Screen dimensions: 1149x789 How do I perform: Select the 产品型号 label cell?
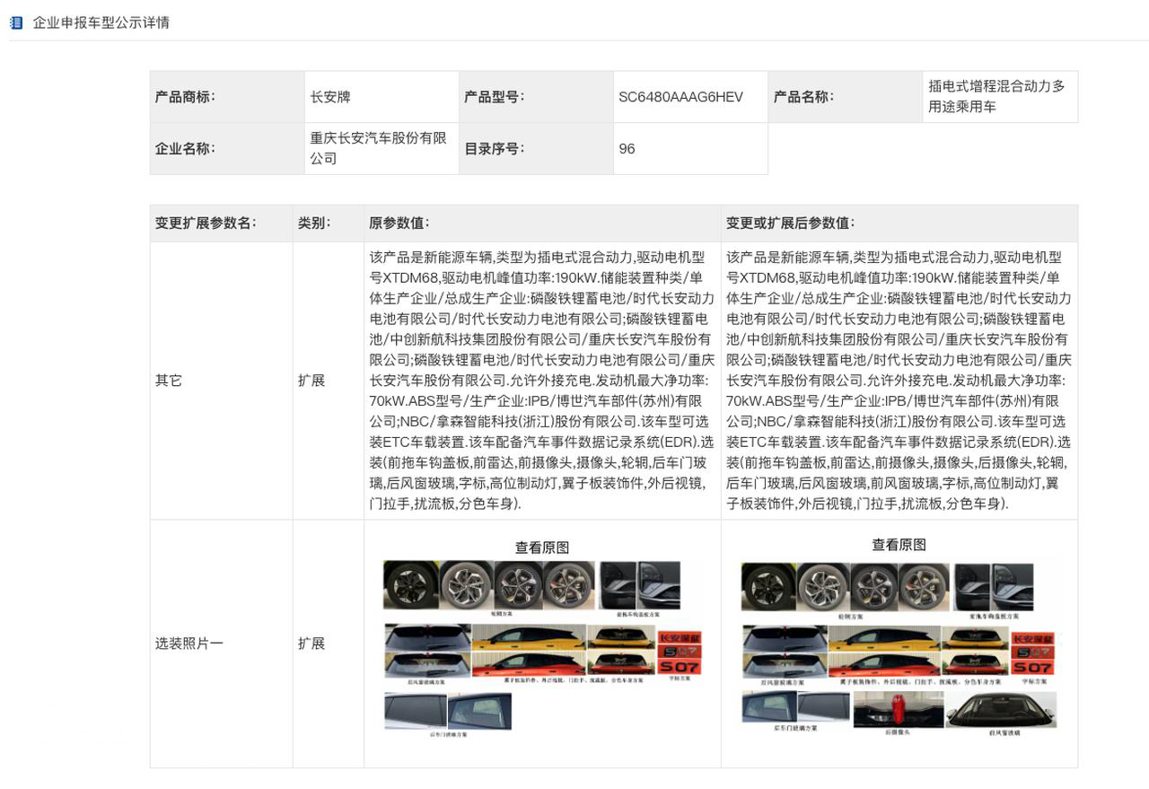tap(536, 97)
